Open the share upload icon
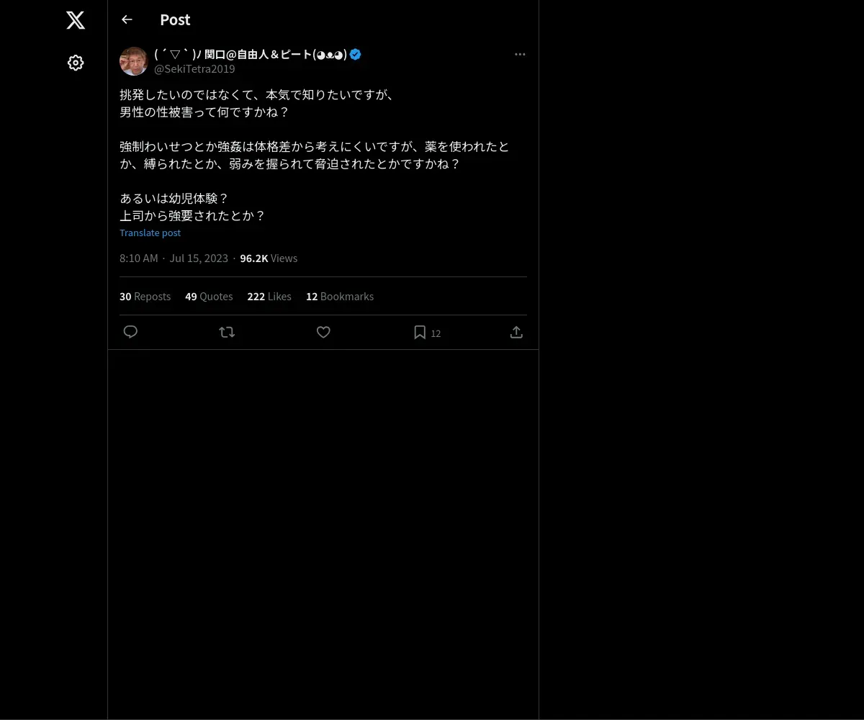Screen dimensions: 864x720 (516, 332)
